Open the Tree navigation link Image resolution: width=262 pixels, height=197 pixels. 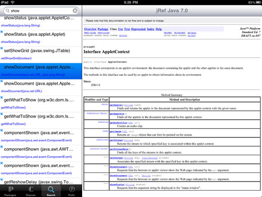(x=127, y=29)
